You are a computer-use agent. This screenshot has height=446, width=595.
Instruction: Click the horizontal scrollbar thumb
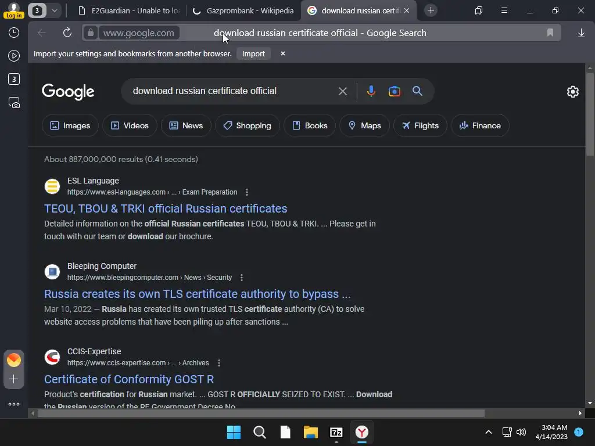[x=261, y=413]
